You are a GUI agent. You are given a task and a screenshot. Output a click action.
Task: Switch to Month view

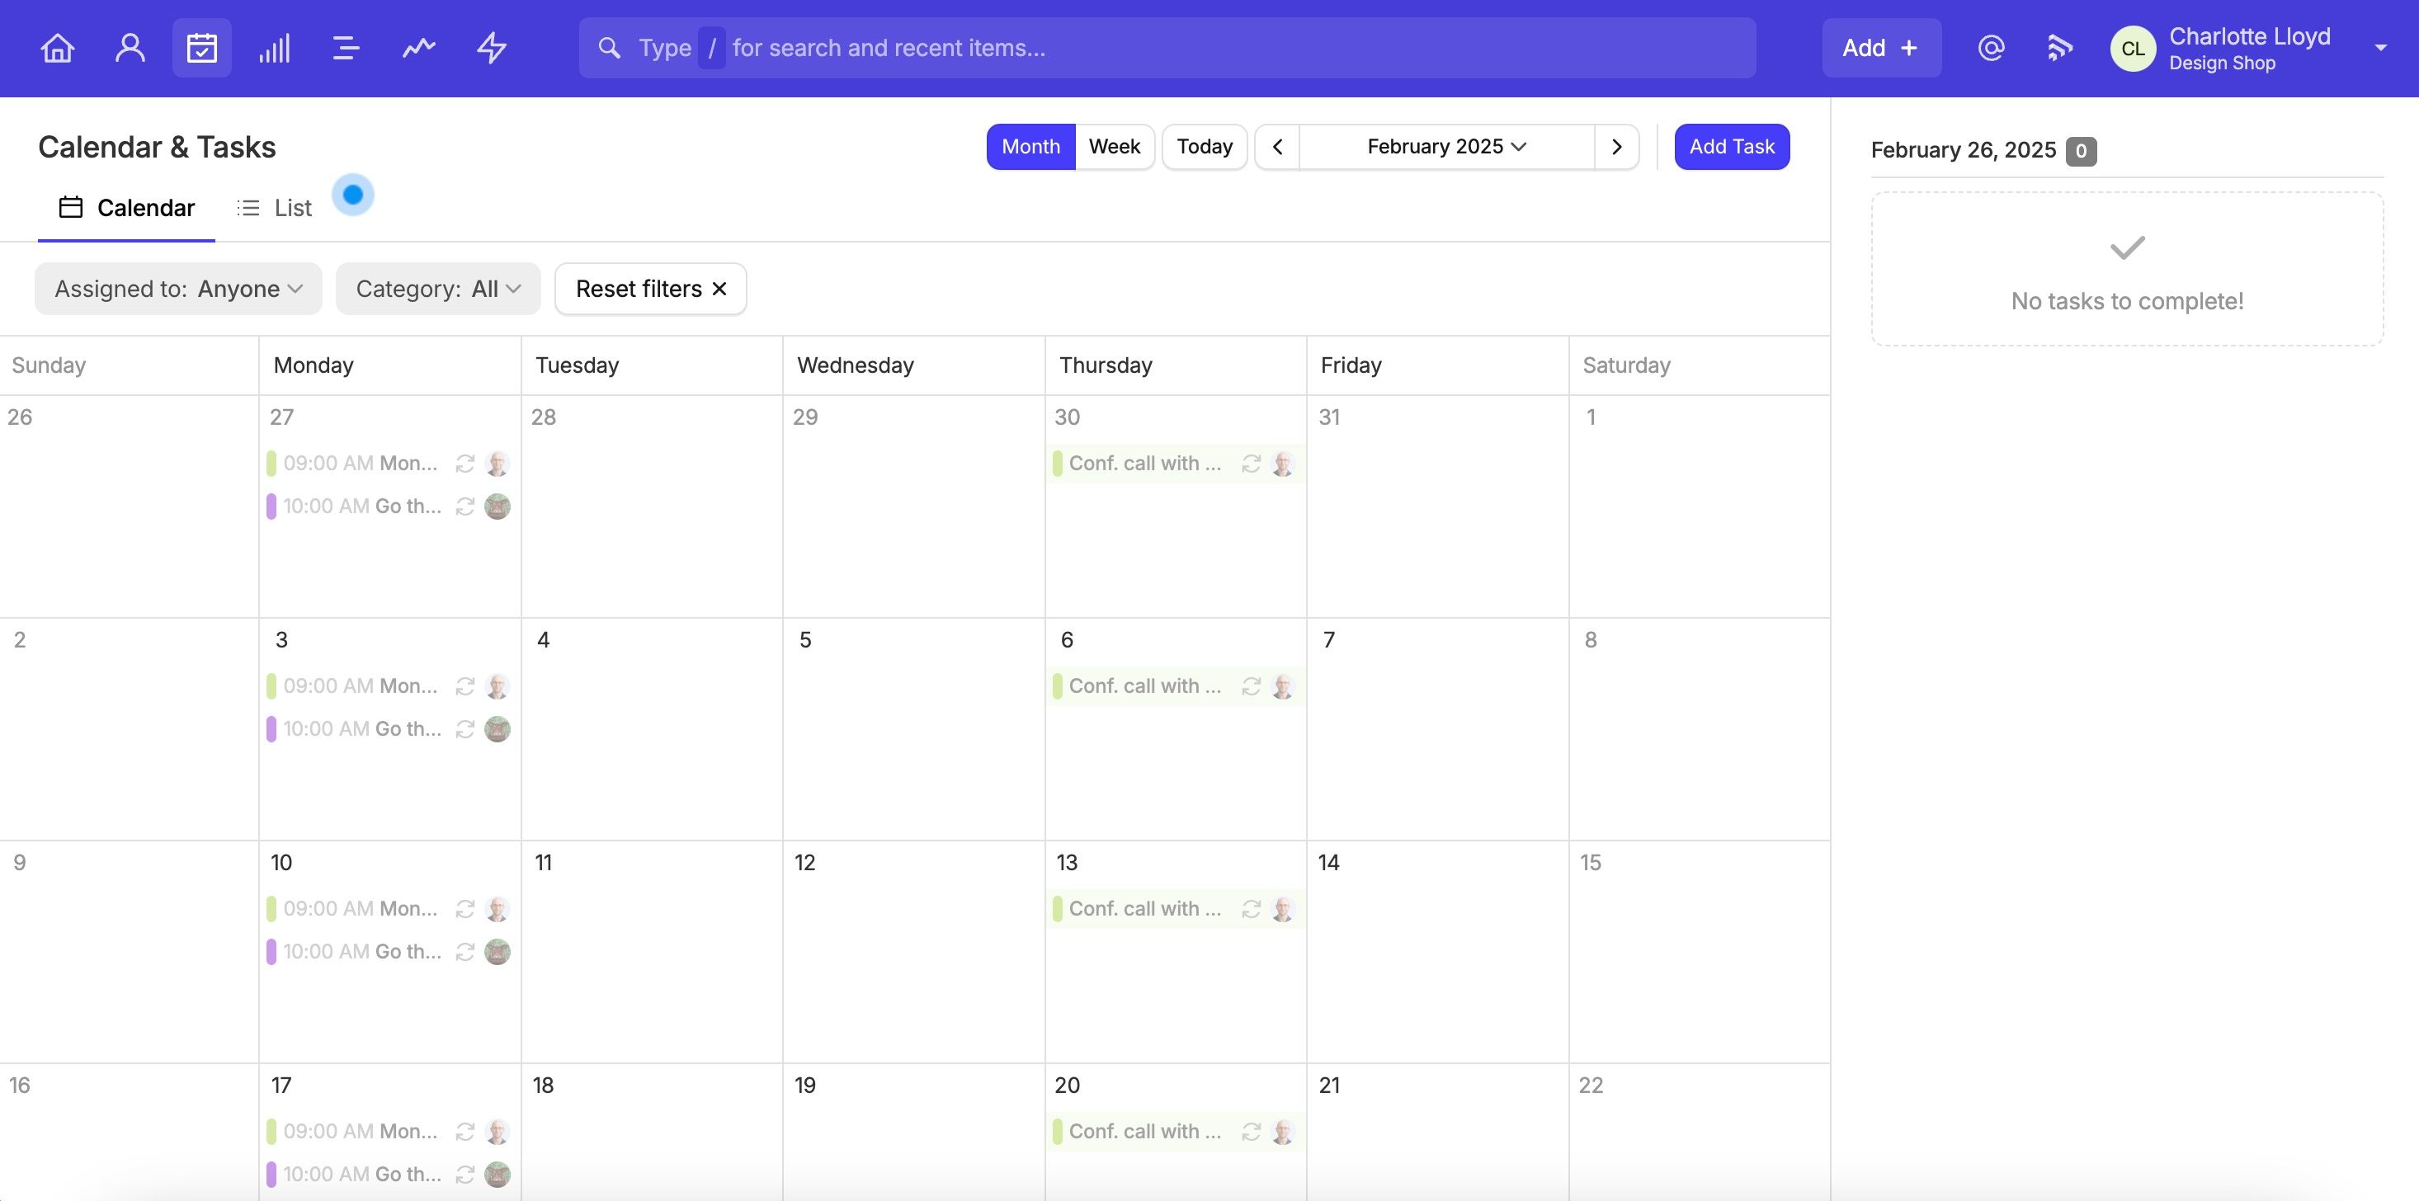pyautogui.click(x=1030, y=147)
